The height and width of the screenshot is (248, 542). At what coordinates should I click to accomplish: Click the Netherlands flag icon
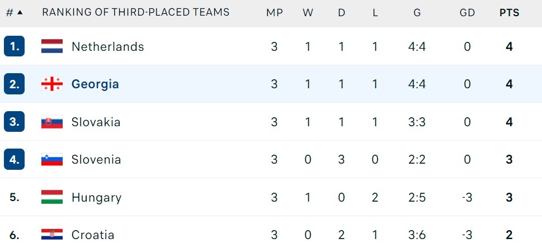(x=52, y=46)
